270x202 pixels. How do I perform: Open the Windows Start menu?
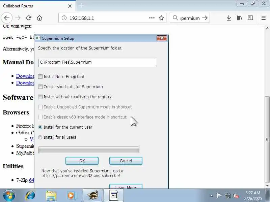[9, 196]
